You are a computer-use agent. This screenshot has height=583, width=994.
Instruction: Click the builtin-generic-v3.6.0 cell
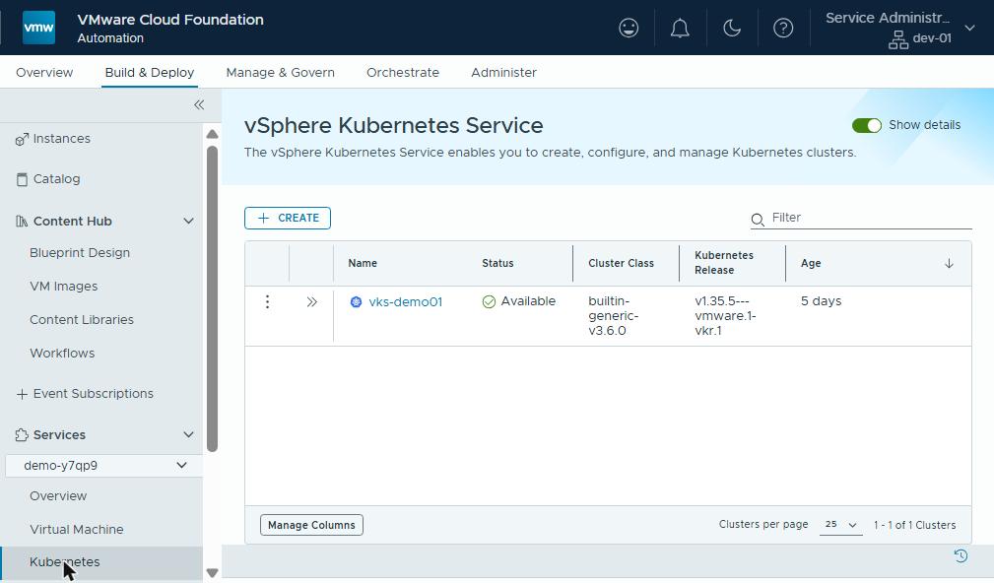point(613,316)
